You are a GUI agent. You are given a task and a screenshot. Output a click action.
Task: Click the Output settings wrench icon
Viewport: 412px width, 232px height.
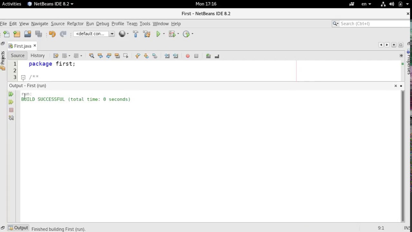coord(11,118)
